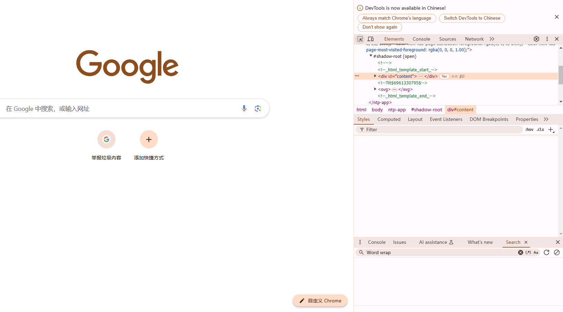Expand the svg element node

[x=375, y=89]
